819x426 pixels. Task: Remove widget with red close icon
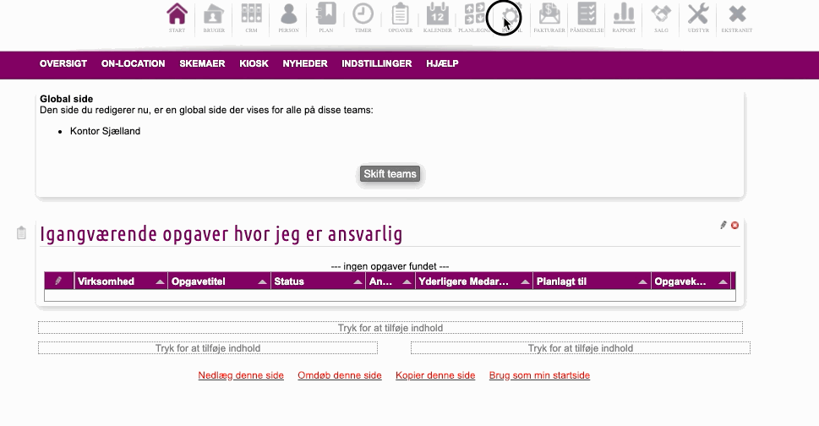(734, 225)
